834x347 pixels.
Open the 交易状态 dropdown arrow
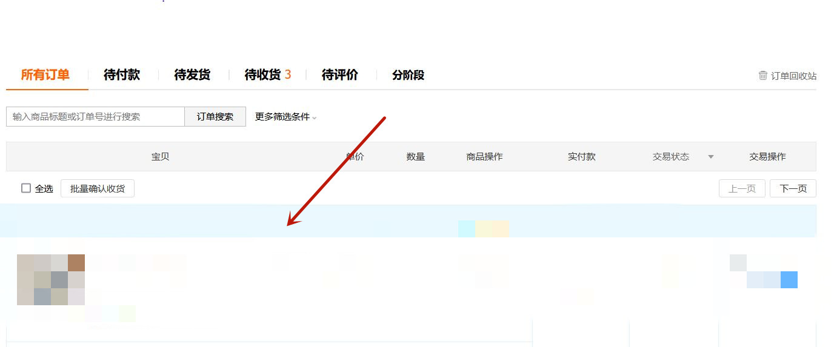coord(711,157)
